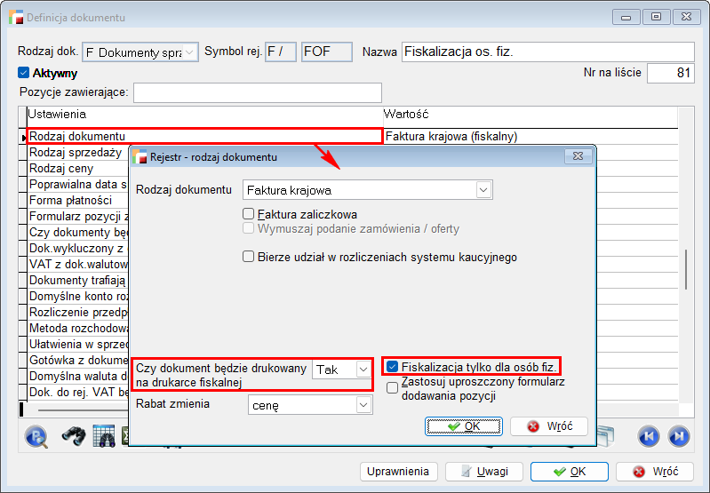Open the fiscal printer Tak dropdown
710x493 pixels.
pyautogui.click(x=363, y=369)
